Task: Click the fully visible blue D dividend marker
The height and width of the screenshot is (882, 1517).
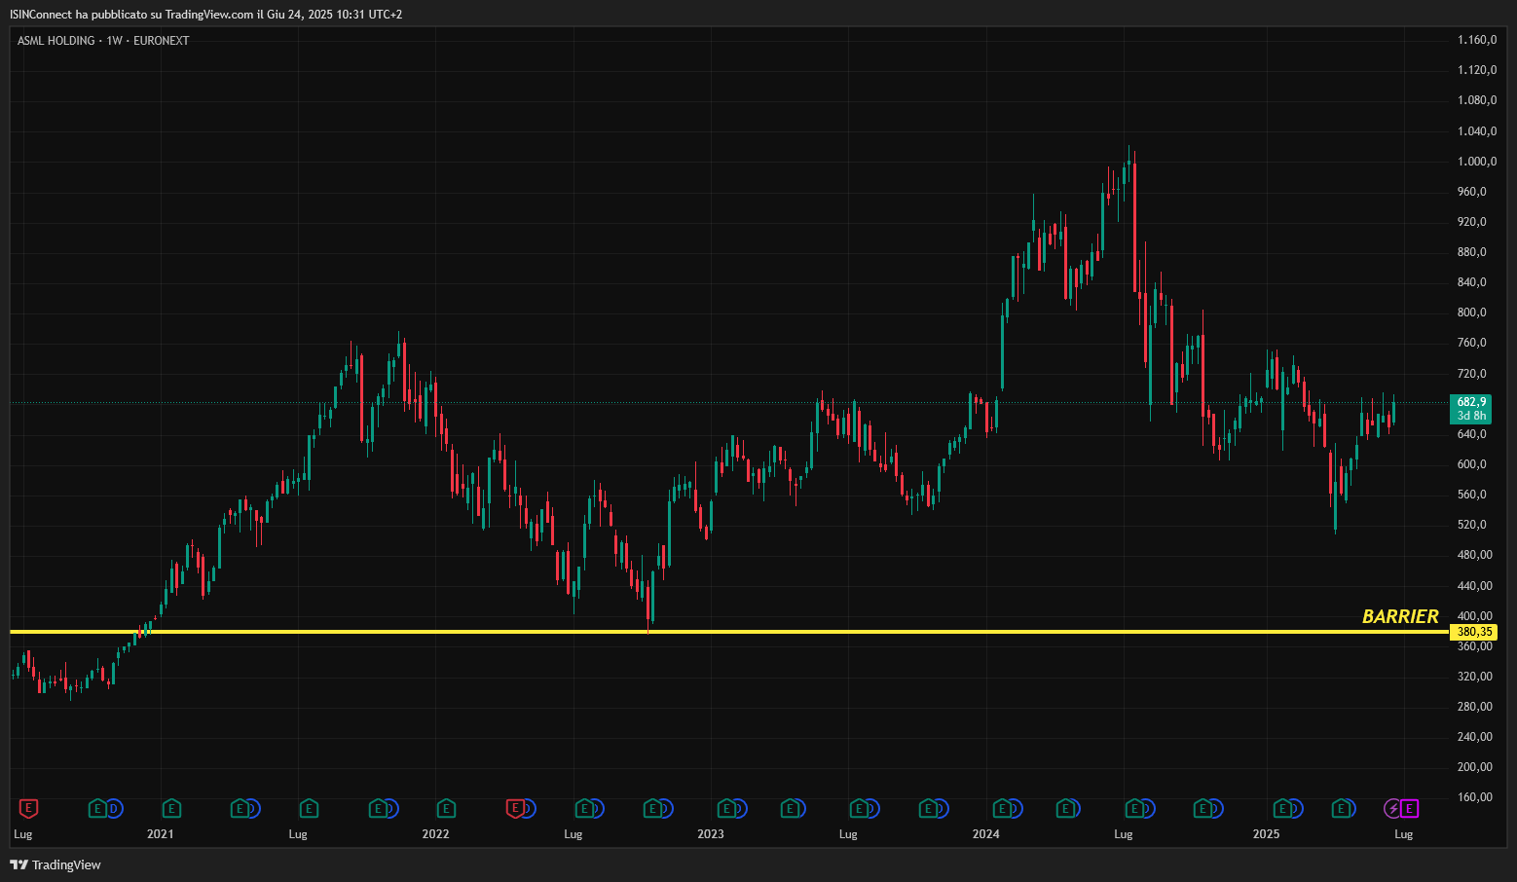Action: click(x=114, y=808)
